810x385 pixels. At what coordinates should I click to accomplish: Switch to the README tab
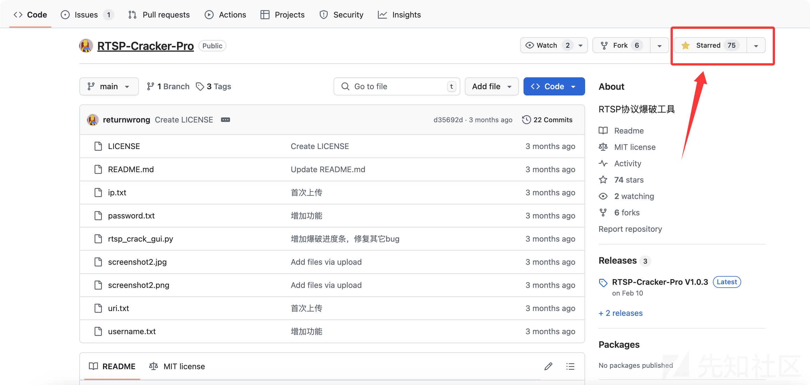(x=112, y=366)
